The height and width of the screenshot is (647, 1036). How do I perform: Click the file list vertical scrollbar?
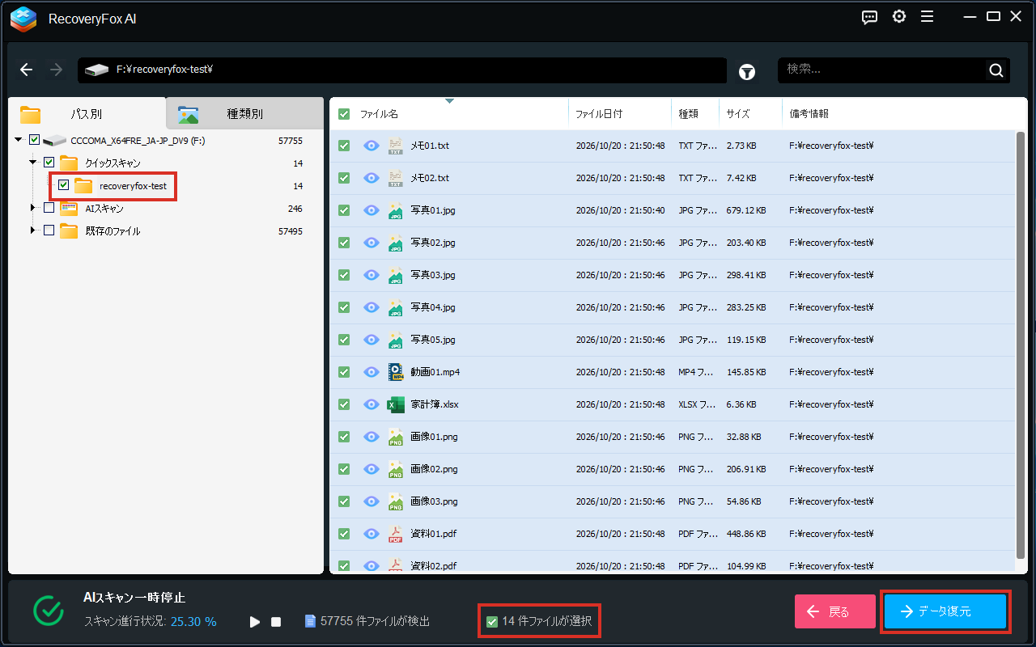click(1021, 344)
